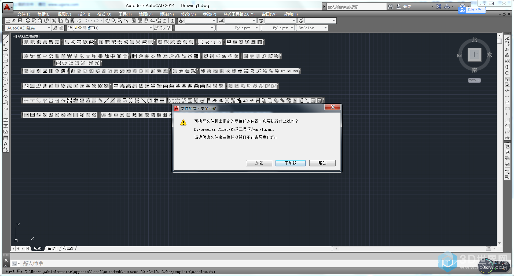Screen dimensions: 514x276
Task: Open the 燕秀工具箱2.8(Y) menu
Action: [x=239, y=14]
